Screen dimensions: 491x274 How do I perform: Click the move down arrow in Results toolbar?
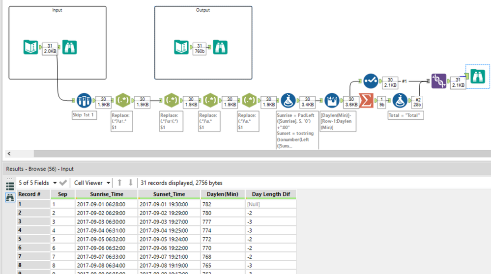(x=131, y=183)
